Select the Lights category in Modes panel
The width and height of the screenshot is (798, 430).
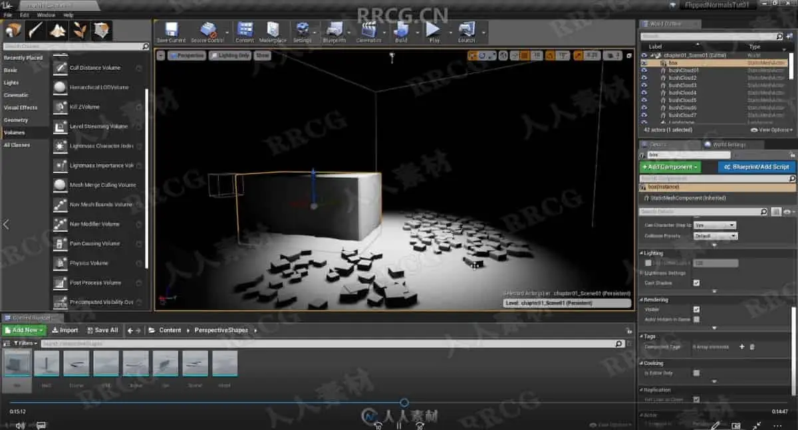pyautogui.click(x=11, y=82)
